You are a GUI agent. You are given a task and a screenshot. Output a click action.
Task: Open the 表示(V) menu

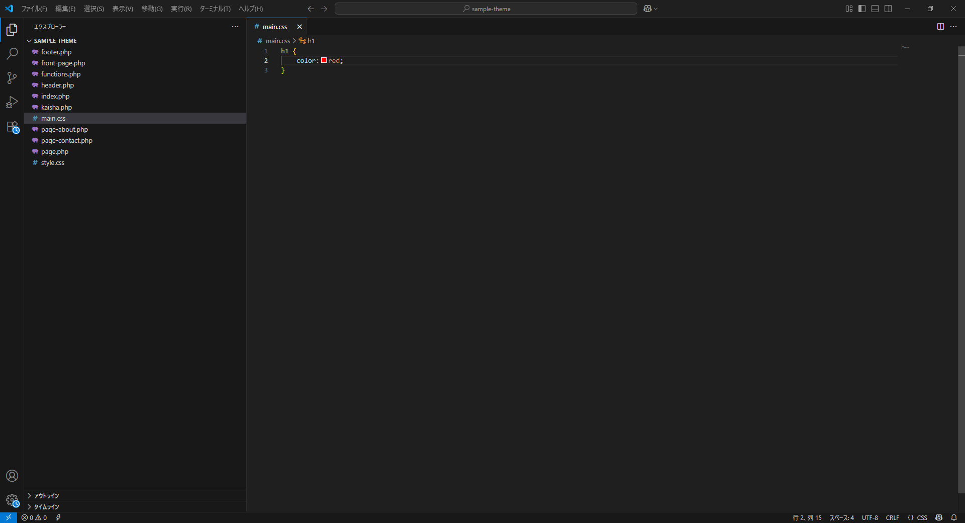(123, 9)
